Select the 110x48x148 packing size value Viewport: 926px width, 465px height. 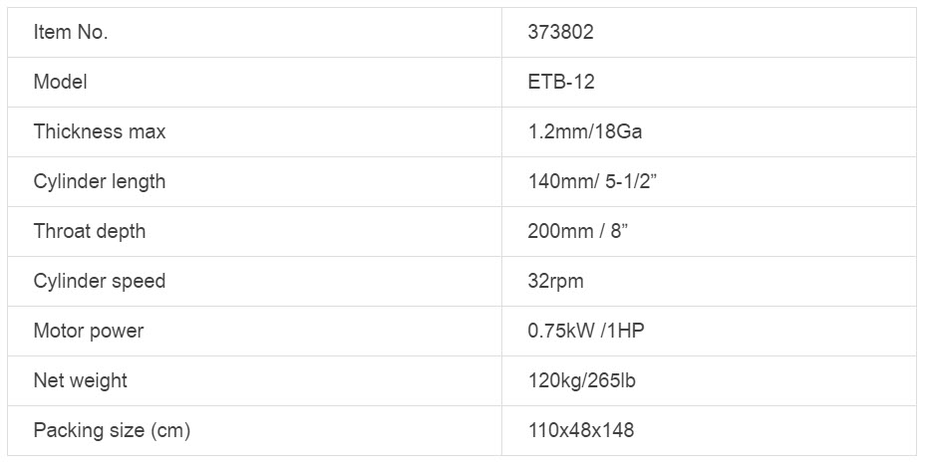580,430
